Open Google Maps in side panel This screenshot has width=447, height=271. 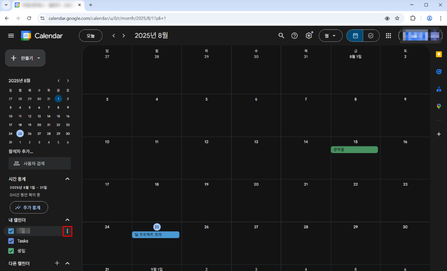tap(439, 106)
